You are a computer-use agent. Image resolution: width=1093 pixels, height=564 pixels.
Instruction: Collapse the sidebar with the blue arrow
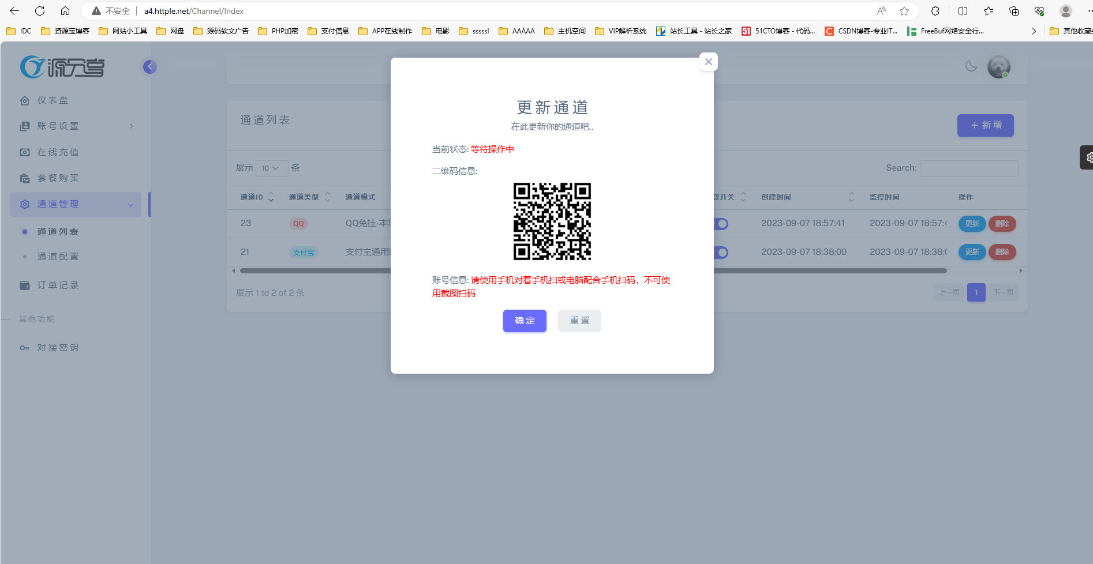tap(149, 66)
